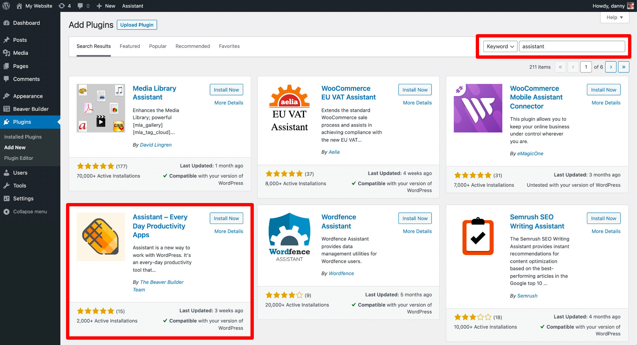Click the My Website home icon

tap(19, 6)
